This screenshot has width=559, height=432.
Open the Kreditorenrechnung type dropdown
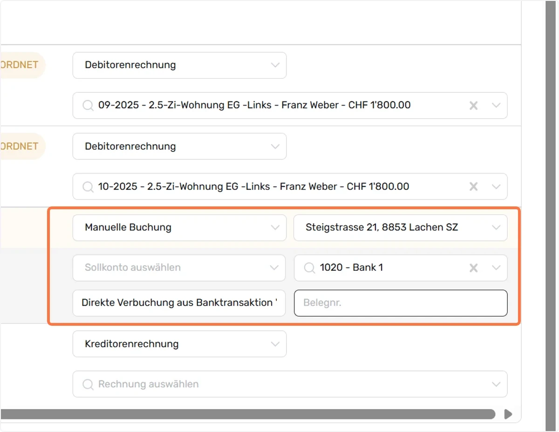point(179,344)
